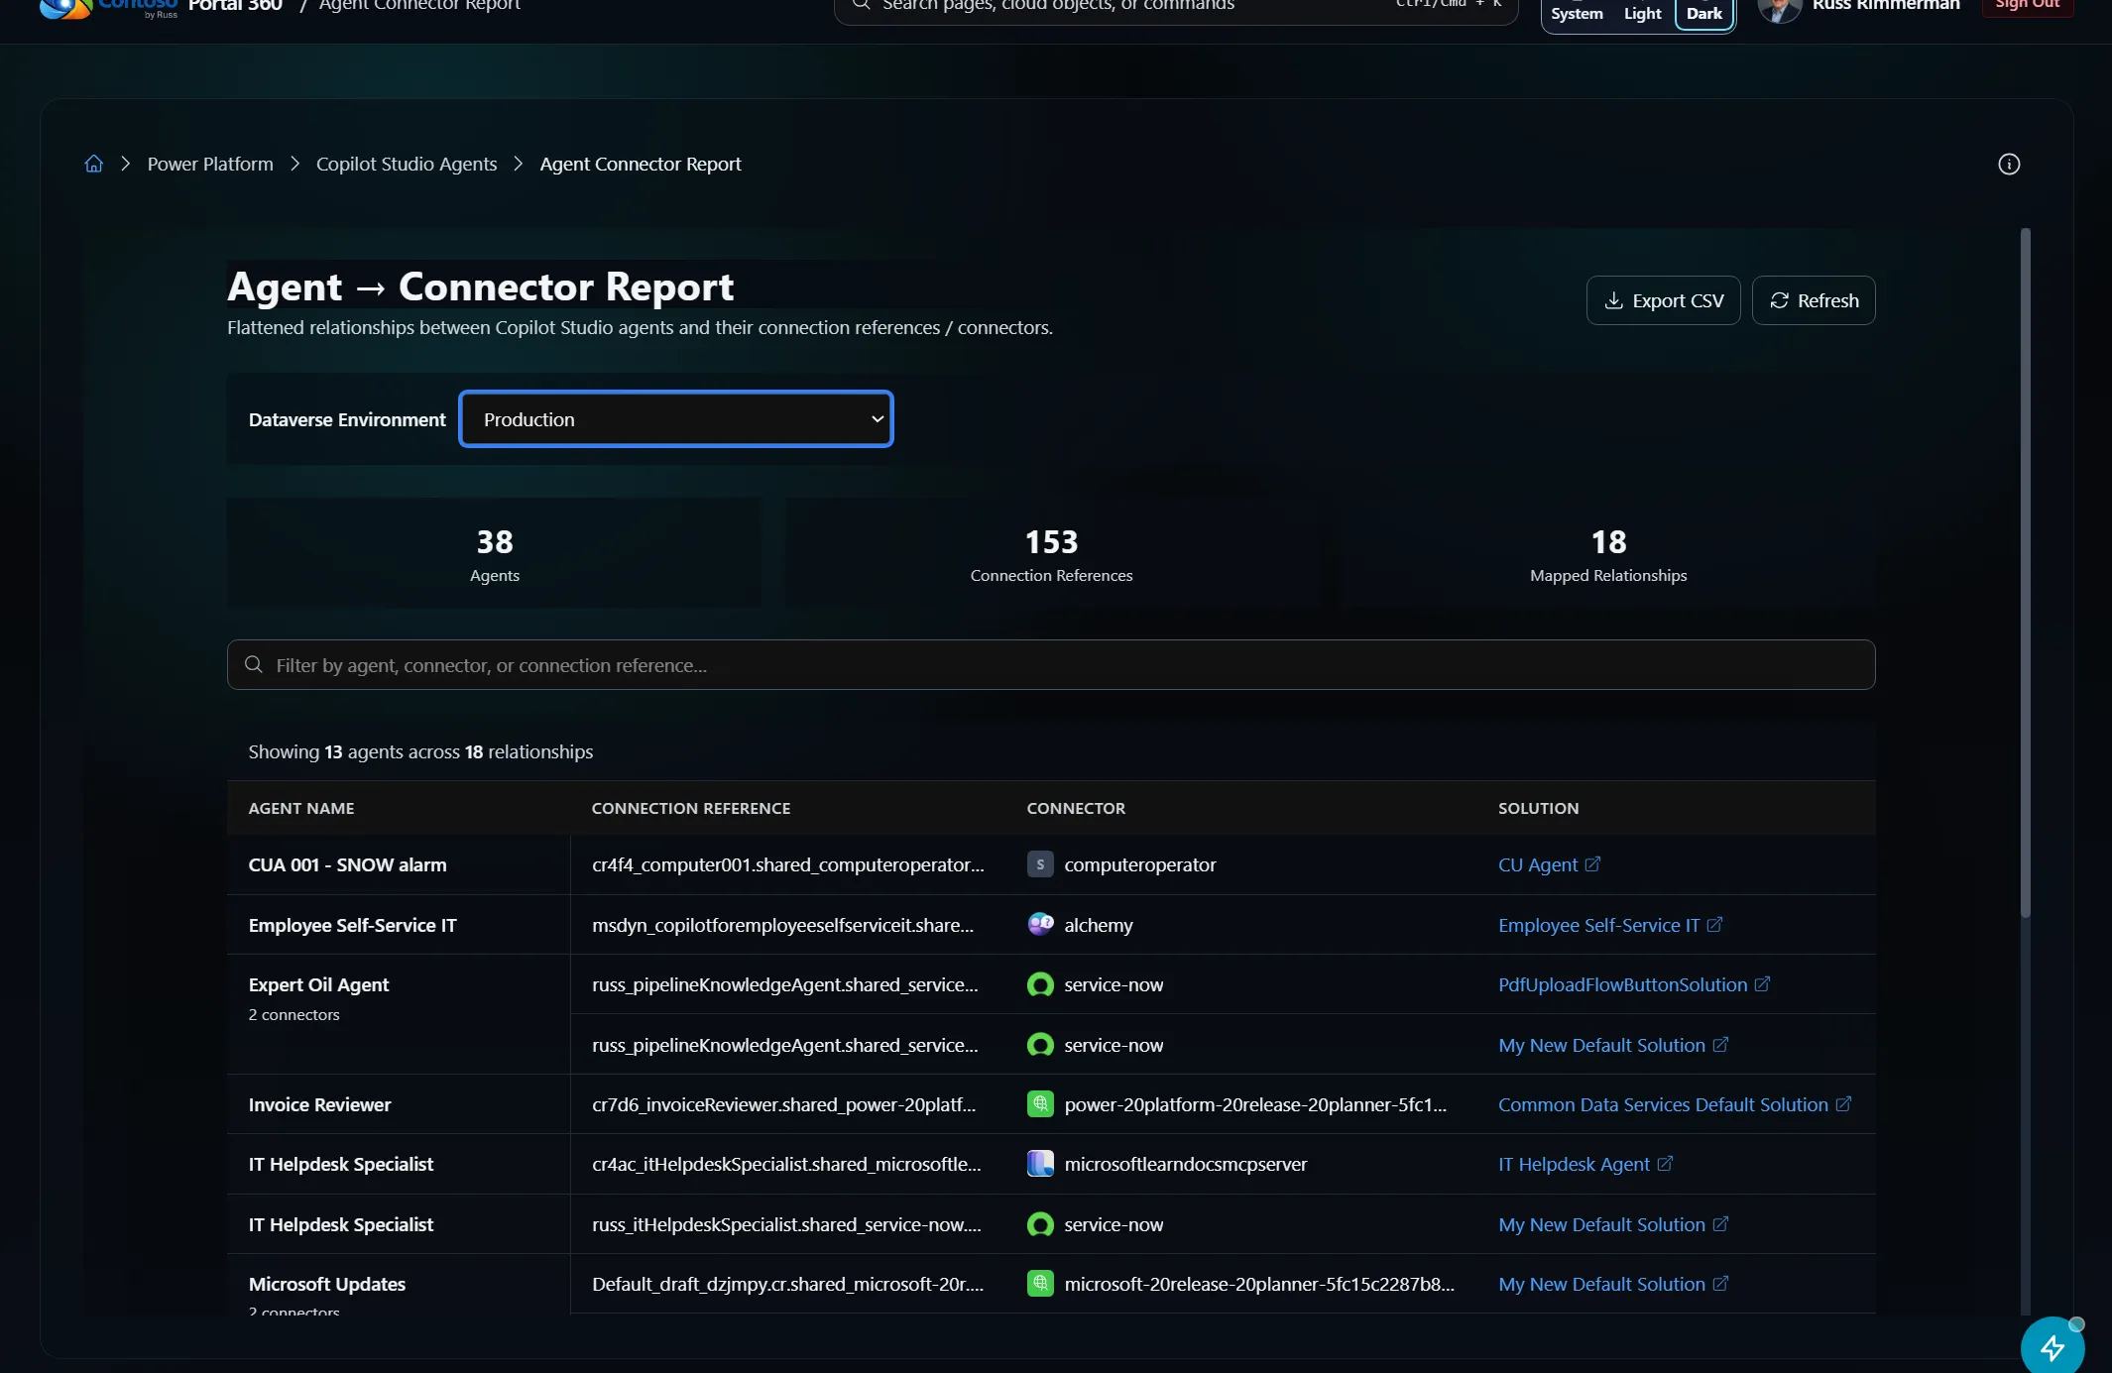The image size is (2112, 1373).
Task: Open IT Helpdesk Agent solution link
Action: click(1574, 1163)
